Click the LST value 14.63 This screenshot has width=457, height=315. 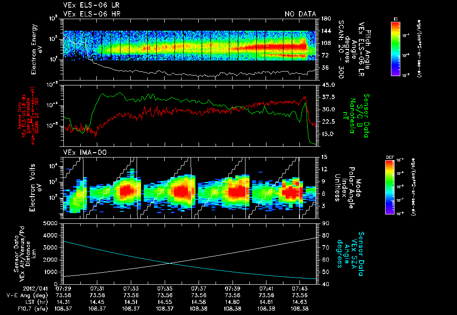[299, 302]
